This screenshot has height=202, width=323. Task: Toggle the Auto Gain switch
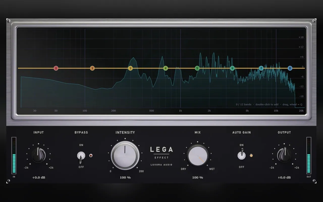(241, 155)
